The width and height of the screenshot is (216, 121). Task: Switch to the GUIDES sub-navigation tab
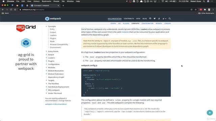[113, 24]
